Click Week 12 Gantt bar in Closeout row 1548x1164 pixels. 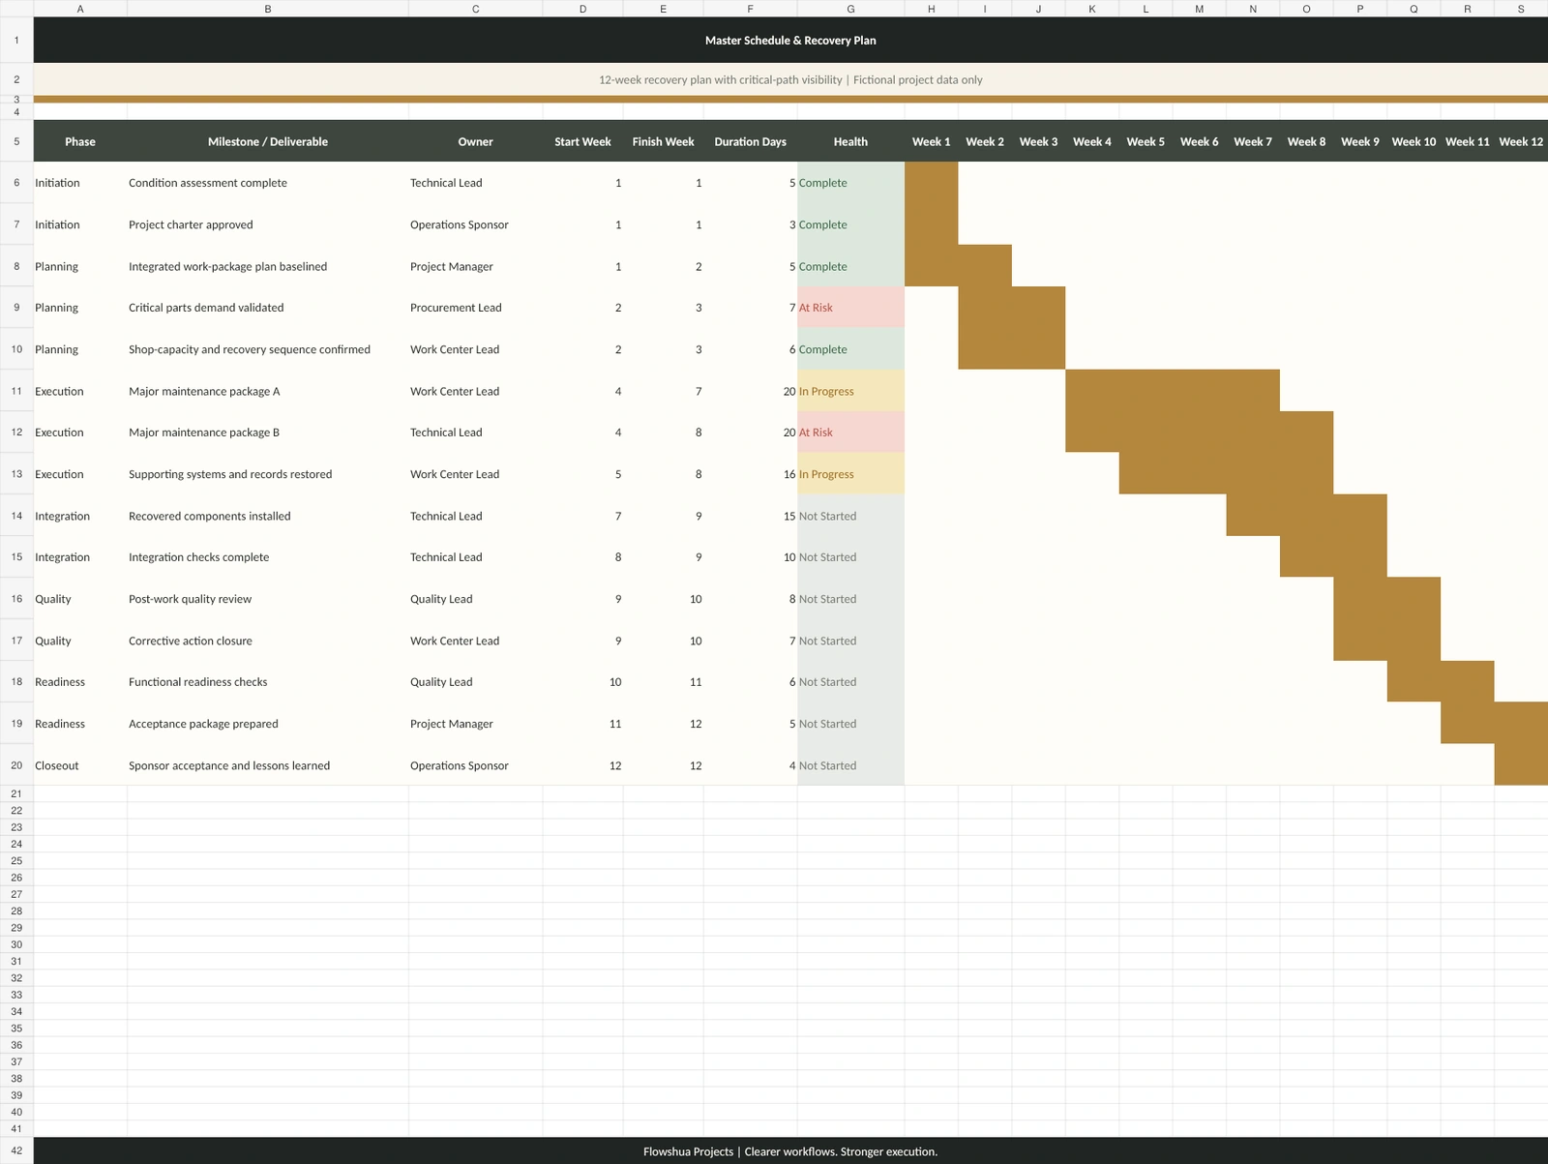[x=1521, y=765]
